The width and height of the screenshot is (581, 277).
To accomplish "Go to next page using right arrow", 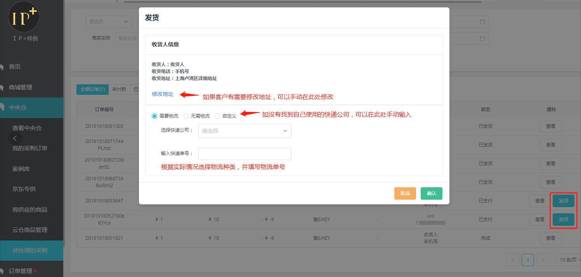I will pyautogui.click(x=543, y=260).
